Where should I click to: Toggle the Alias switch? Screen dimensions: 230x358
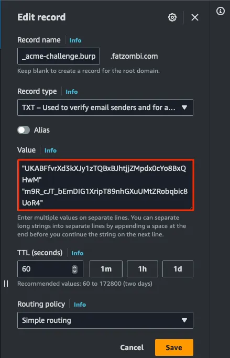24,130
